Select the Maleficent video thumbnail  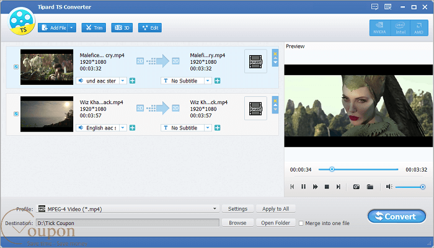(x=46, y=67)
